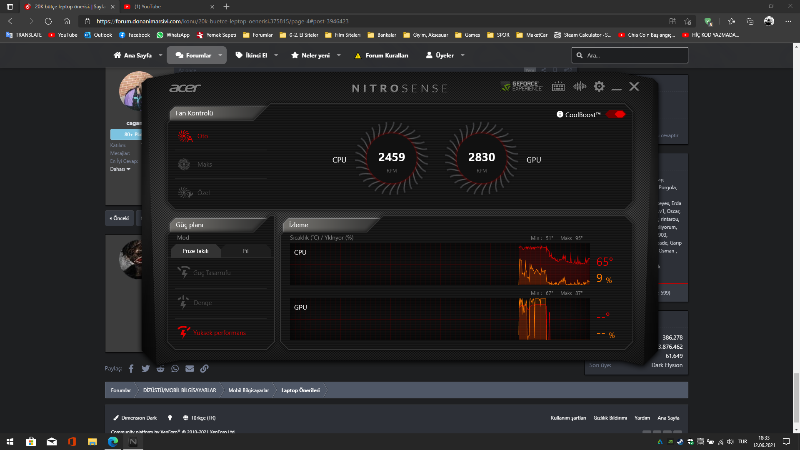Change language Türkçe (TR)
800x450 pixels.
pos(199,418)
